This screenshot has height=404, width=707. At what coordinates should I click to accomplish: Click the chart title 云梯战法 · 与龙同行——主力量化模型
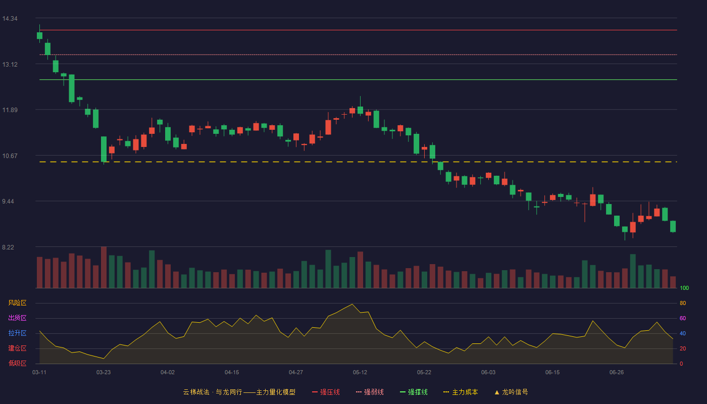pos(239,392)
